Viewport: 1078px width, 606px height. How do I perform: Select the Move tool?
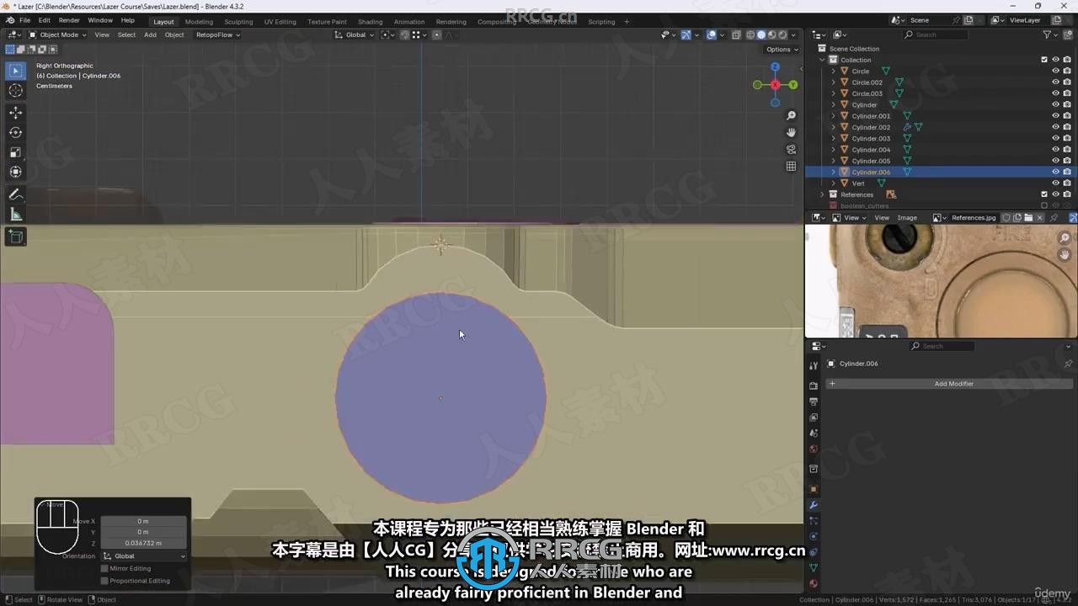tap(15, 113)
